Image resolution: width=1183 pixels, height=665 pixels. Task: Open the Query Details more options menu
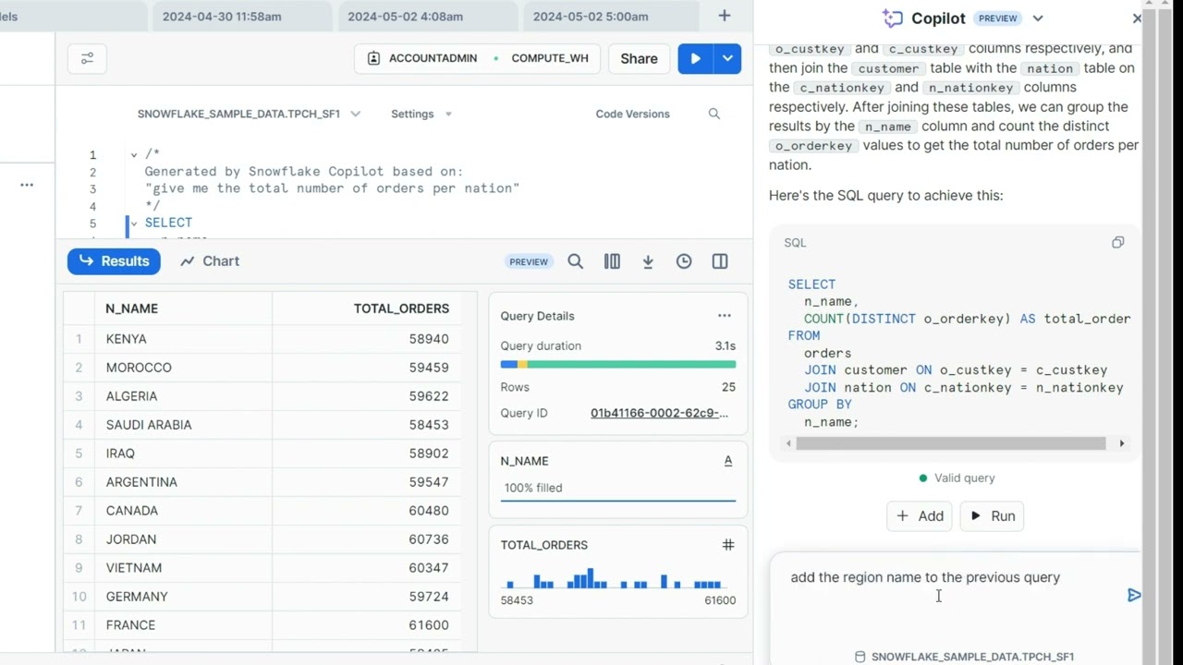[725, 316]
